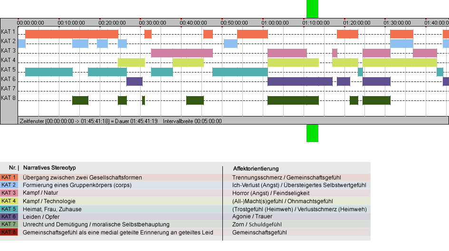
Task: Click the green KAT 7 legend swatch
Action: pyautogui.click(x=9, y=224)
